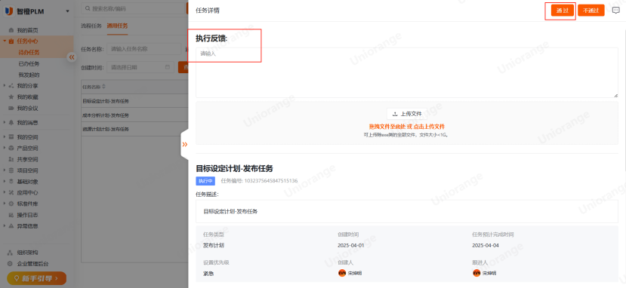
Task: Focus the 执行反馈 text area
Action: point(407,72)
